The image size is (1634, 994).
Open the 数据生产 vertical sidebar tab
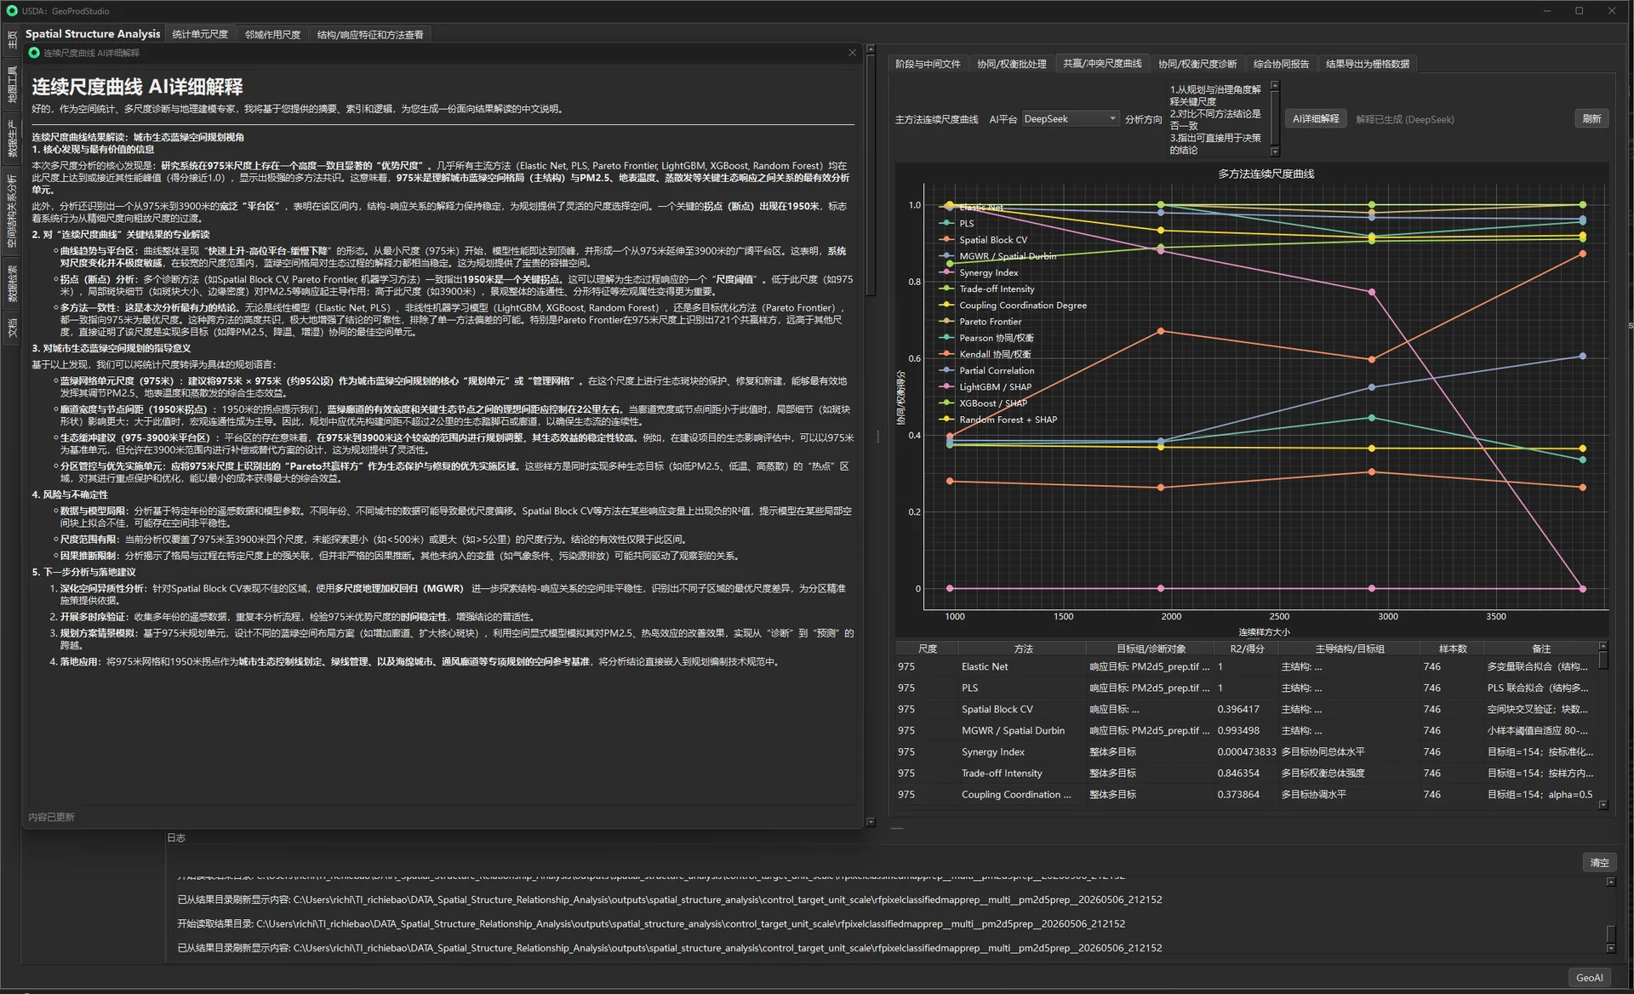tap(12, 139)
